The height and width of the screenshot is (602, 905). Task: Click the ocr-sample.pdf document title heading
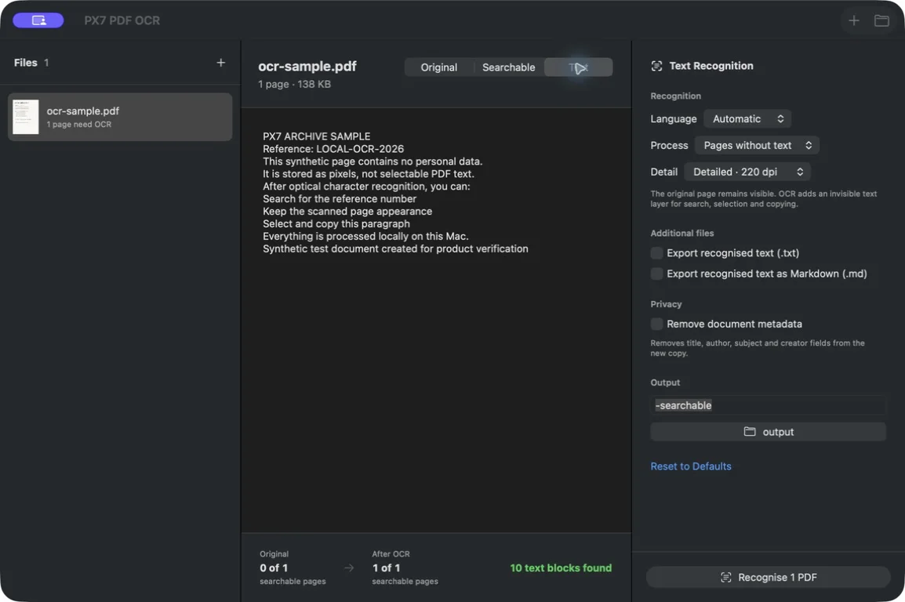click(x=307, y=67)
